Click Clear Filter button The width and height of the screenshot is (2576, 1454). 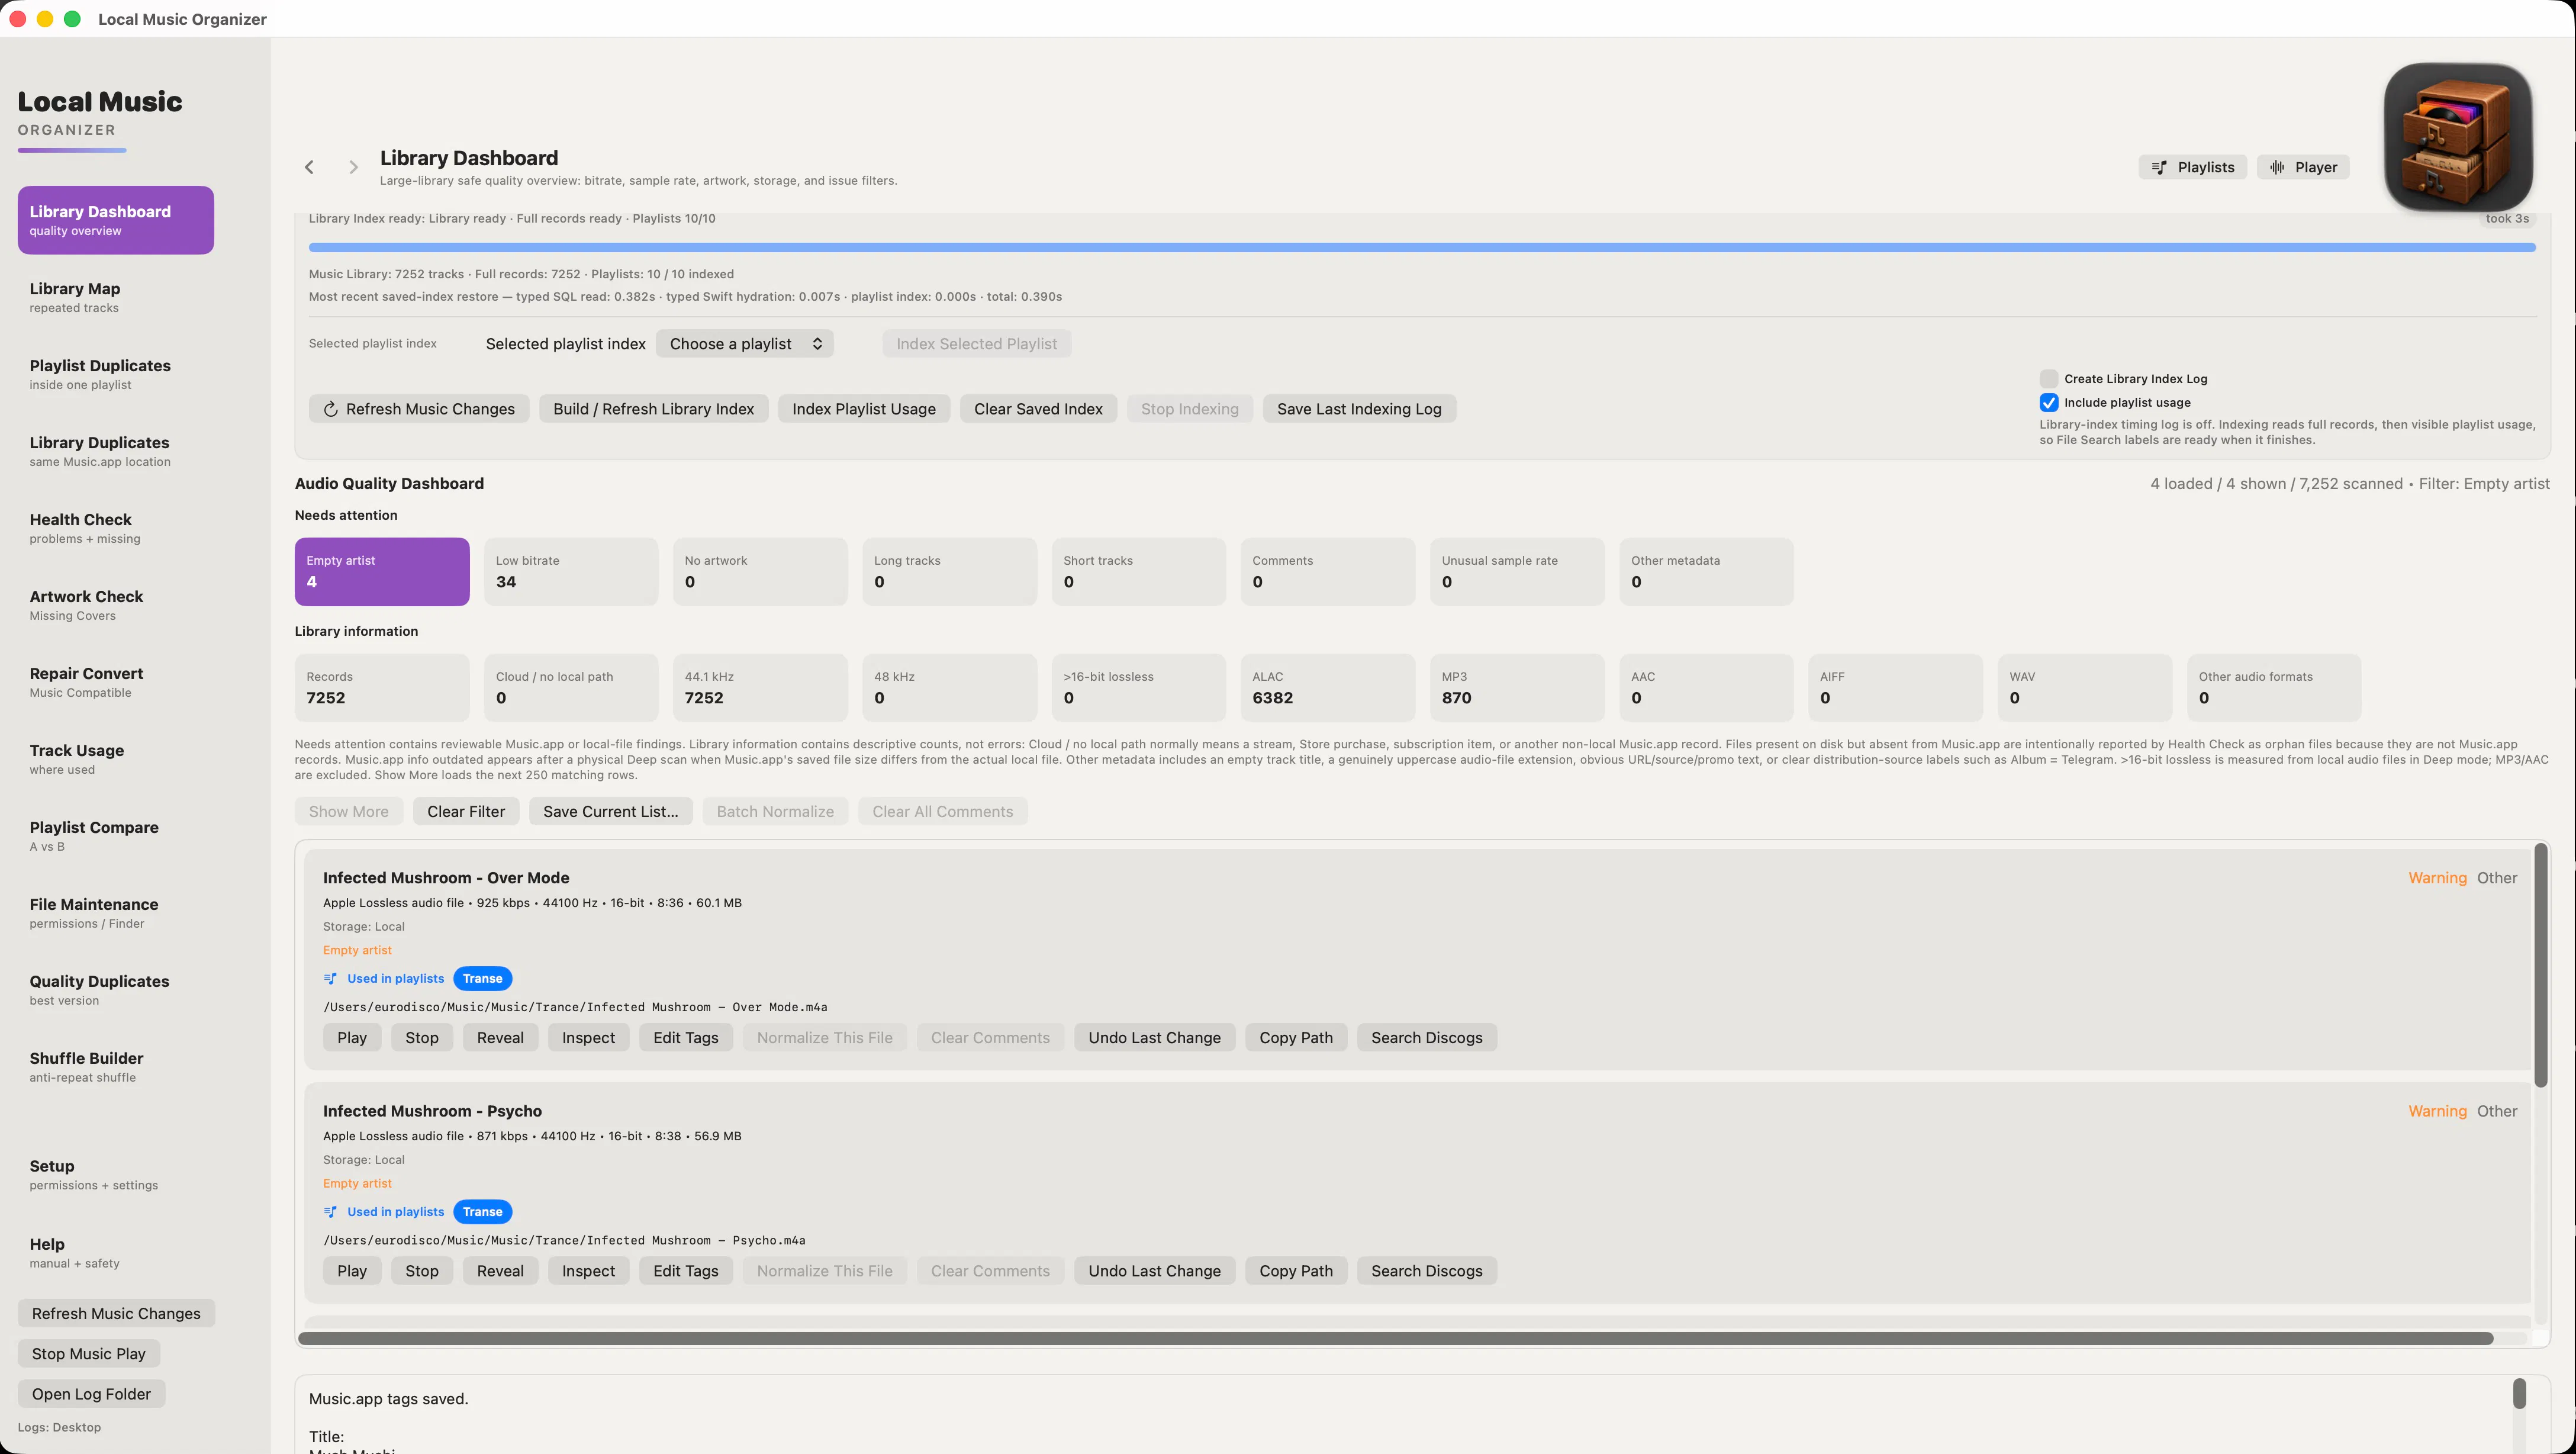[x=466, y=812]
